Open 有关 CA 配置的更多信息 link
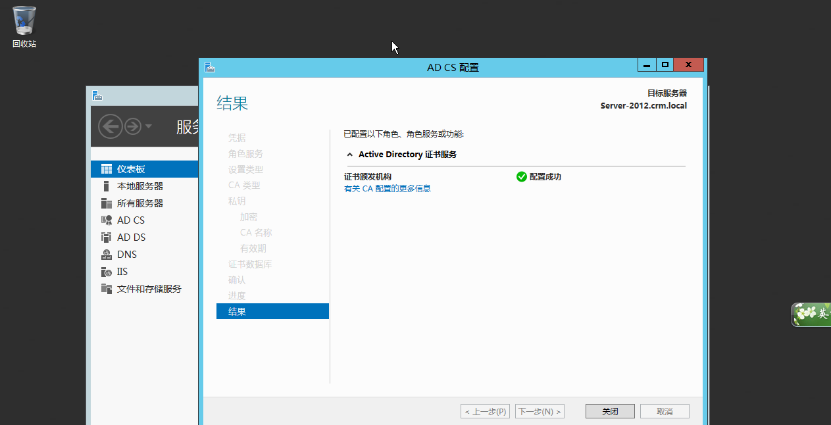Screen dimensions: 831x425 (386, 188)
